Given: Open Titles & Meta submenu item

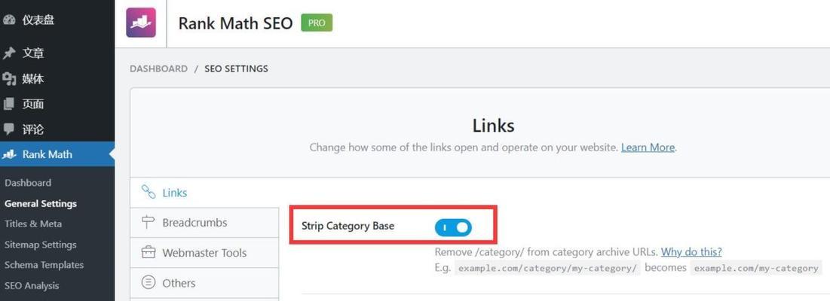Looking at the screenshot, I should pos(33,223).
